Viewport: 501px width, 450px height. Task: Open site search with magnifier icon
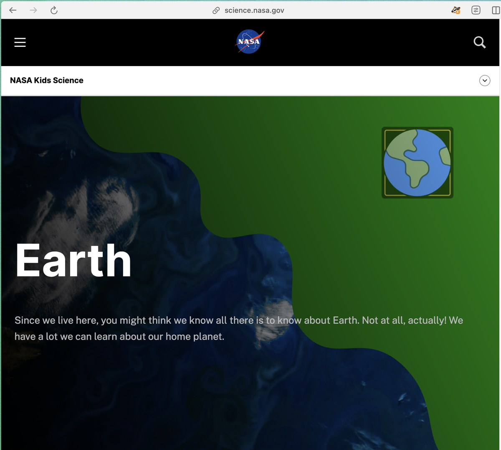[479, 42]
